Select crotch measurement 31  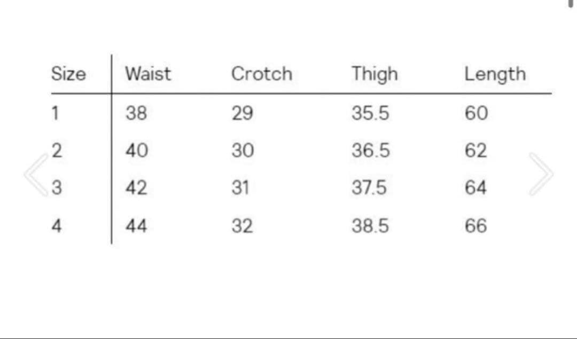click(x=240, y=188)
